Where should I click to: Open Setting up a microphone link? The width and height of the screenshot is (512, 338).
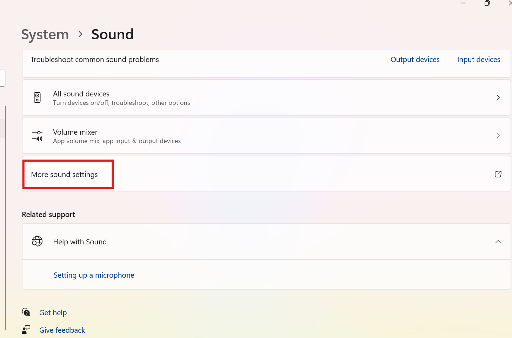point(94,275)
